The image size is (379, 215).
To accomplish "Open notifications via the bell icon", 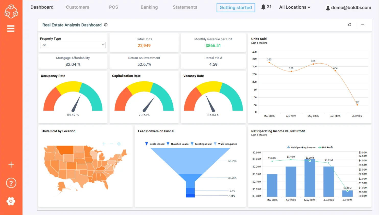I will (x=263, y=7).
